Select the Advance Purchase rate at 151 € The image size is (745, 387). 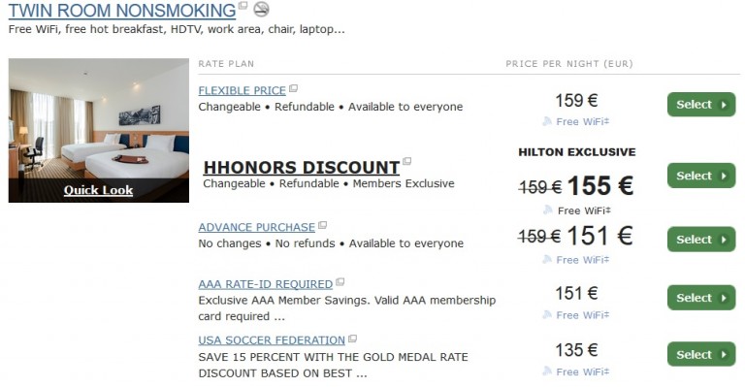[x=701, y=240]
